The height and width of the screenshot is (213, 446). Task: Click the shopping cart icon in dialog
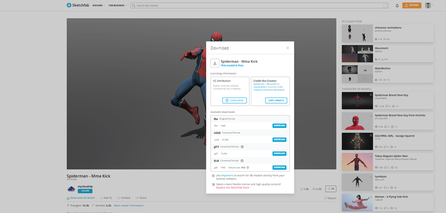213,185
